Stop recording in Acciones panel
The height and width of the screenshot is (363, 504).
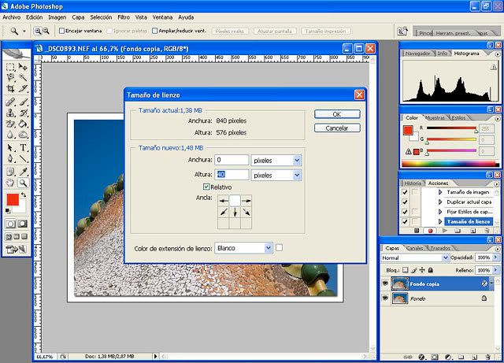(417, 231)
